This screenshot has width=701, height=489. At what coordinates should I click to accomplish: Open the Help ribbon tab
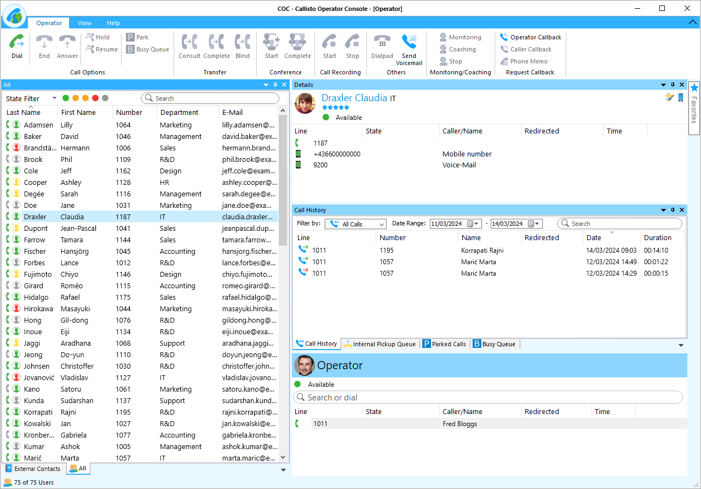pos(113,23)
